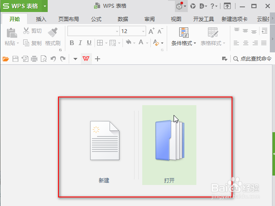Screen dimensions: 275x206
Task: Align text to vertical middle
Action: point(245,31)
